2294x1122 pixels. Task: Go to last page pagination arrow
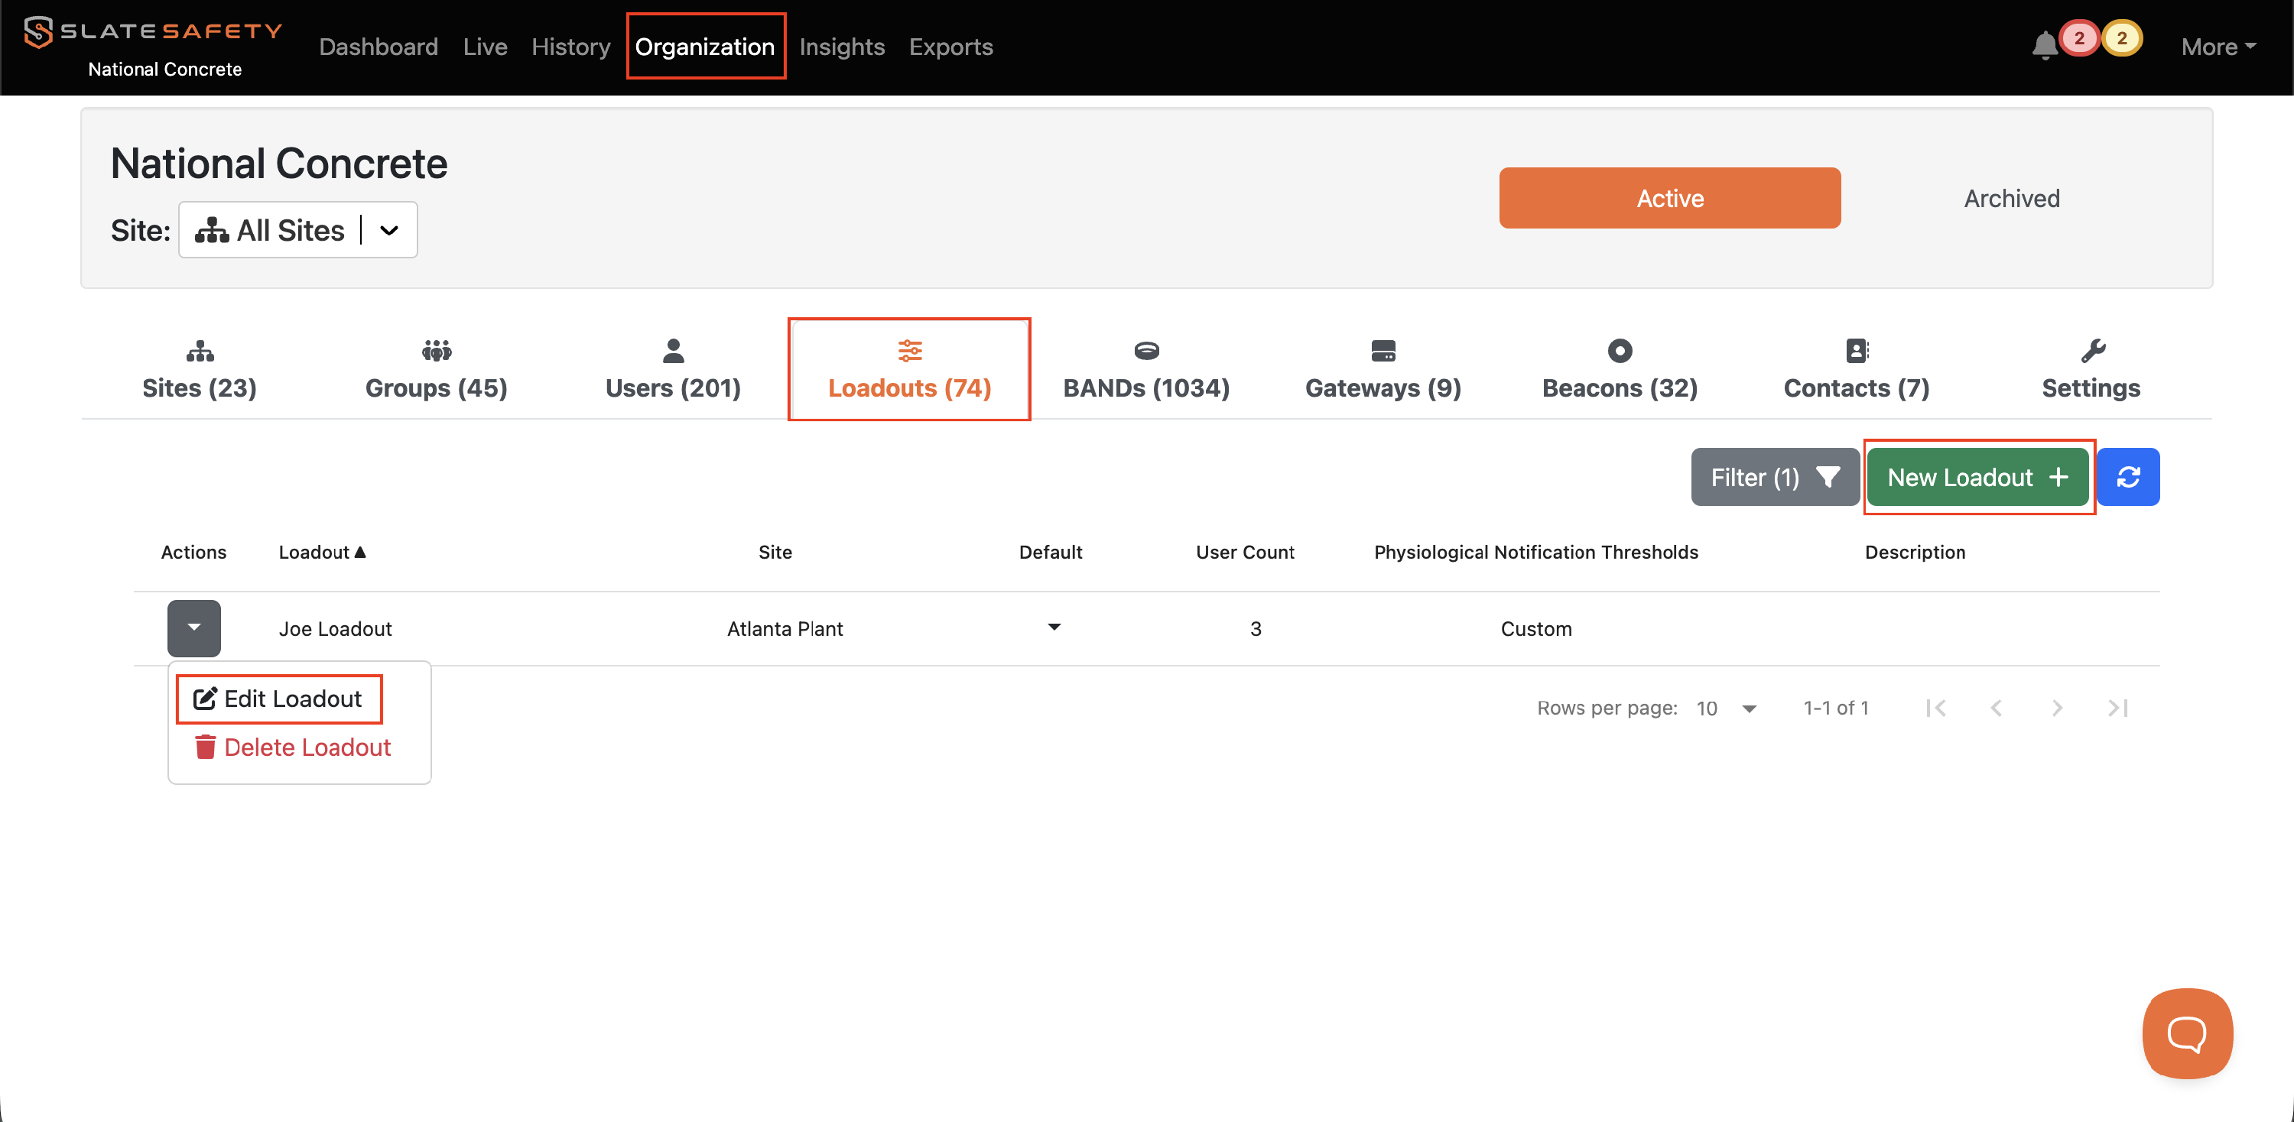point(2117,708)
